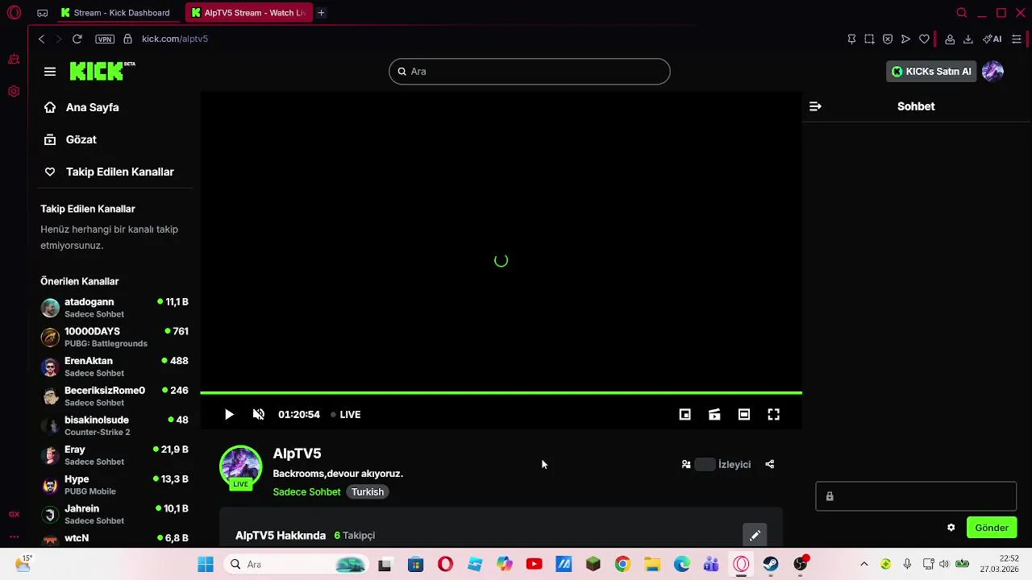
Task: Reload the current page
Action: point(77,39)
